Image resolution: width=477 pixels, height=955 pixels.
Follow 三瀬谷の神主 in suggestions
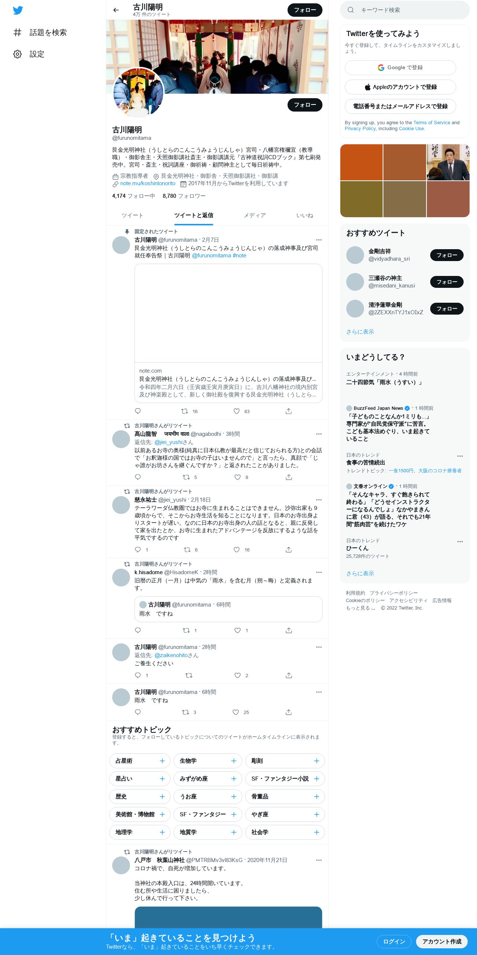(x=447, y=282)
